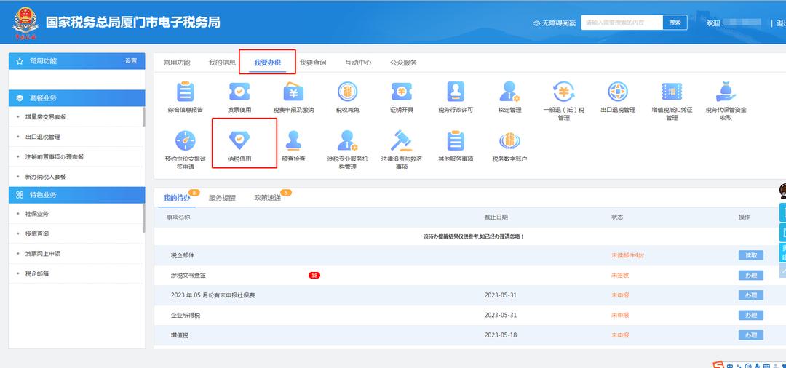Click 办理 button for 企业所得税

[x=750, y=316]
